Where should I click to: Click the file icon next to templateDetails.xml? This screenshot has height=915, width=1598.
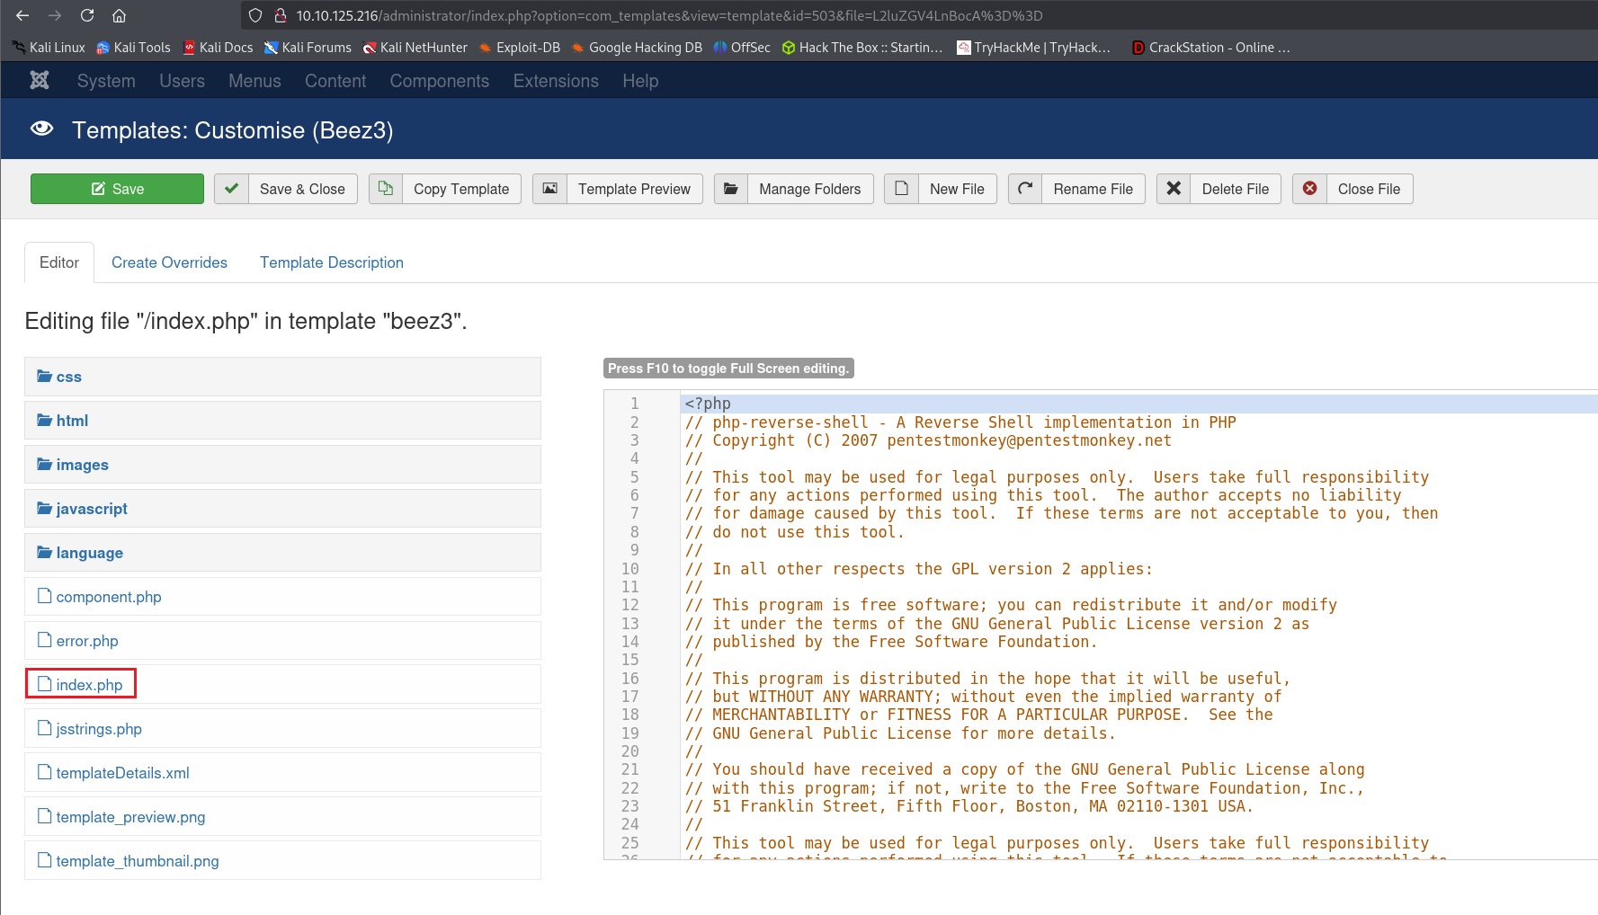click(x=44, y=772)
